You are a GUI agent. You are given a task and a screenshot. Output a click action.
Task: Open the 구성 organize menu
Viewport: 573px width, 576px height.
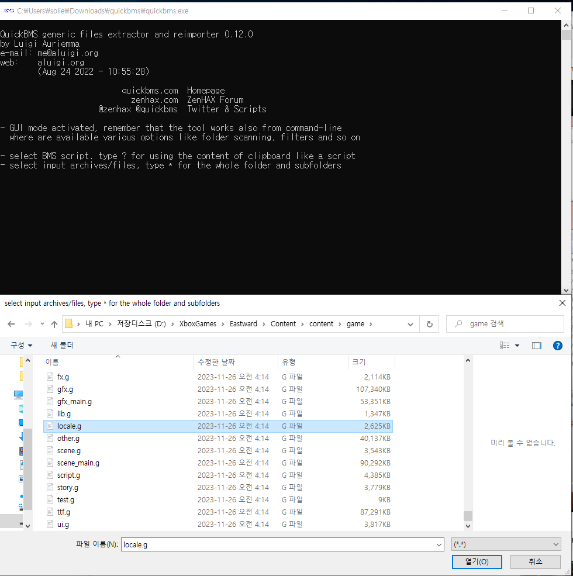click(21, 345)
